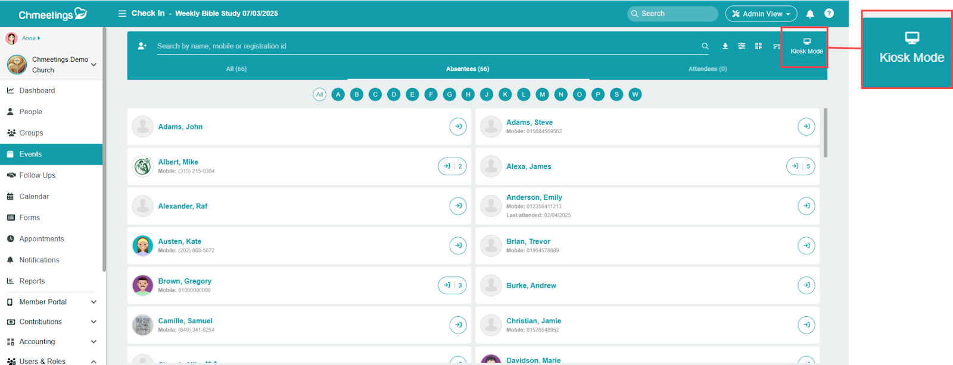The image size is (953, 365).
Task: Open the help question mark icon
Action: point(829,13)
